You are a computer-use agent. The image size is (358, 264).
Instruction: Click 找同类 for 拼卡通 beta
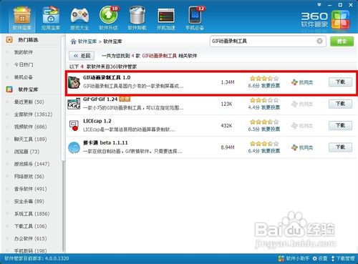click(302, 147)
